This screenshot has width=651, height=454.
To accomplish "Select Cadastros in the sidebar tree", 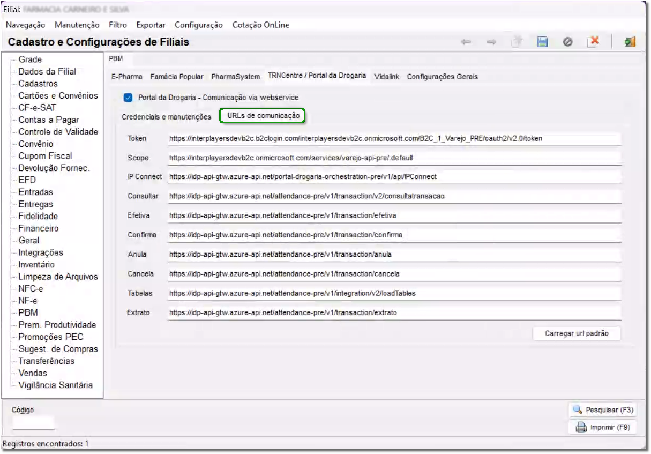I will point(38,84).
